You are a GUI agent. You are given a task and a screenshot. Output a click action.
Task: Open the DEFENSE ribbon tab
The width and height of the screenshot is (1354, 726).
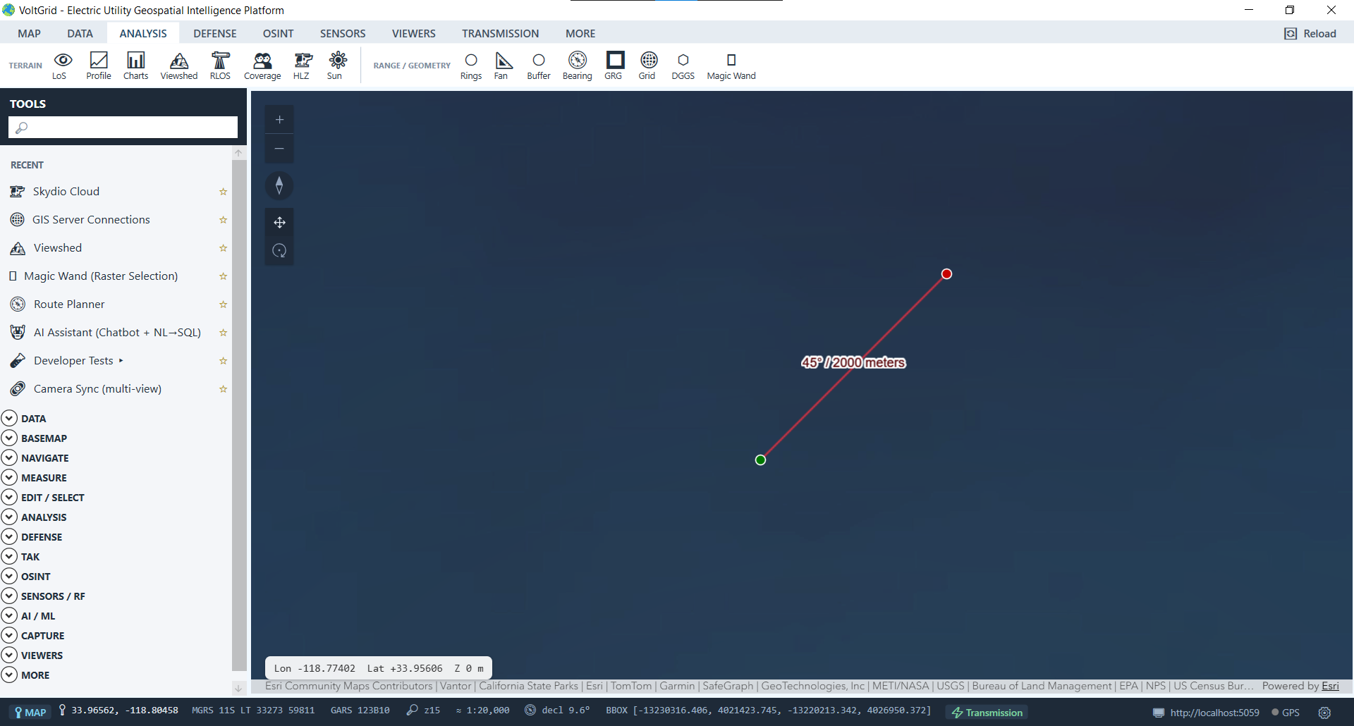click(215, 33)
